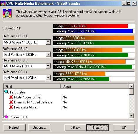Go to the previous page with Back
The height and width of the screenshot is (134, 138).
pos(75,128)
